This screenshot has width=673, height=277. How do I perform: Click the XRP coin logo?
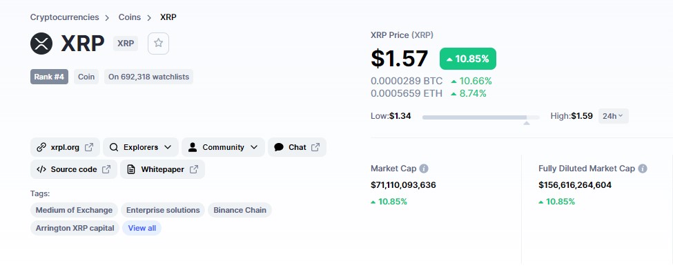point(41,44)
